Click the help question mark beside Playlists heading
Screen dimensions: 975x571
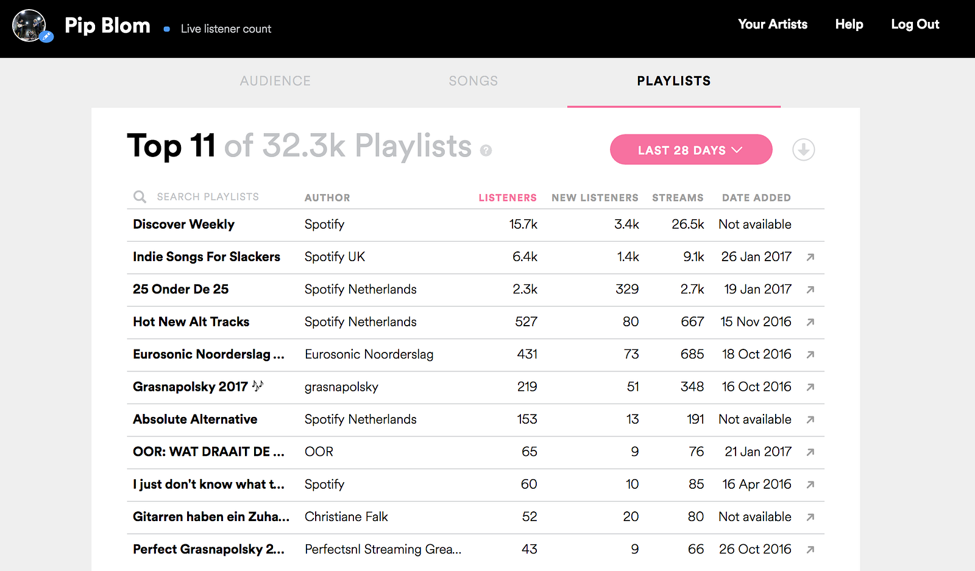coord(486,150)
